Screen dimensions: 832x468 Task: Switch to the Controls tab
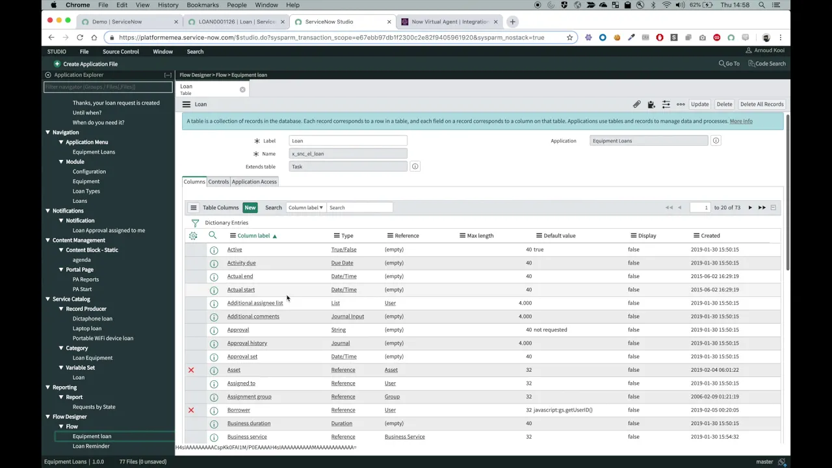point(218,181)
